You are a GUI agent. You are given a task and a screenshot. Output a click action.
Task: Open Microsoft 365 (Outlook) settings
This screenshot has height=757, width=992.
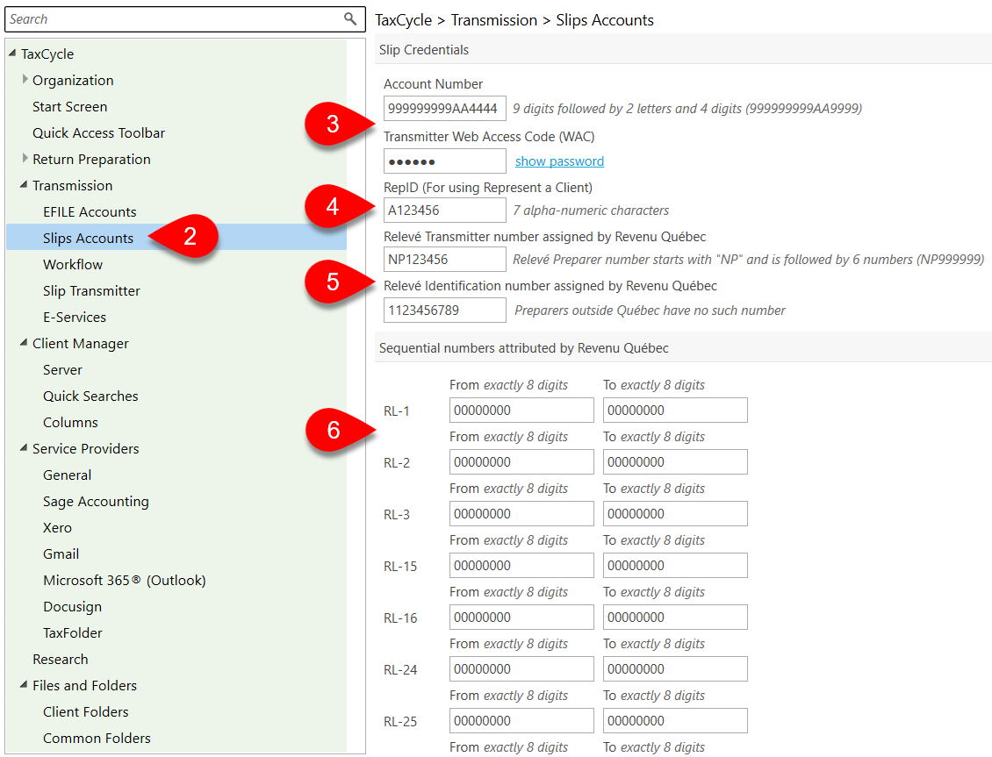(124, 580)
